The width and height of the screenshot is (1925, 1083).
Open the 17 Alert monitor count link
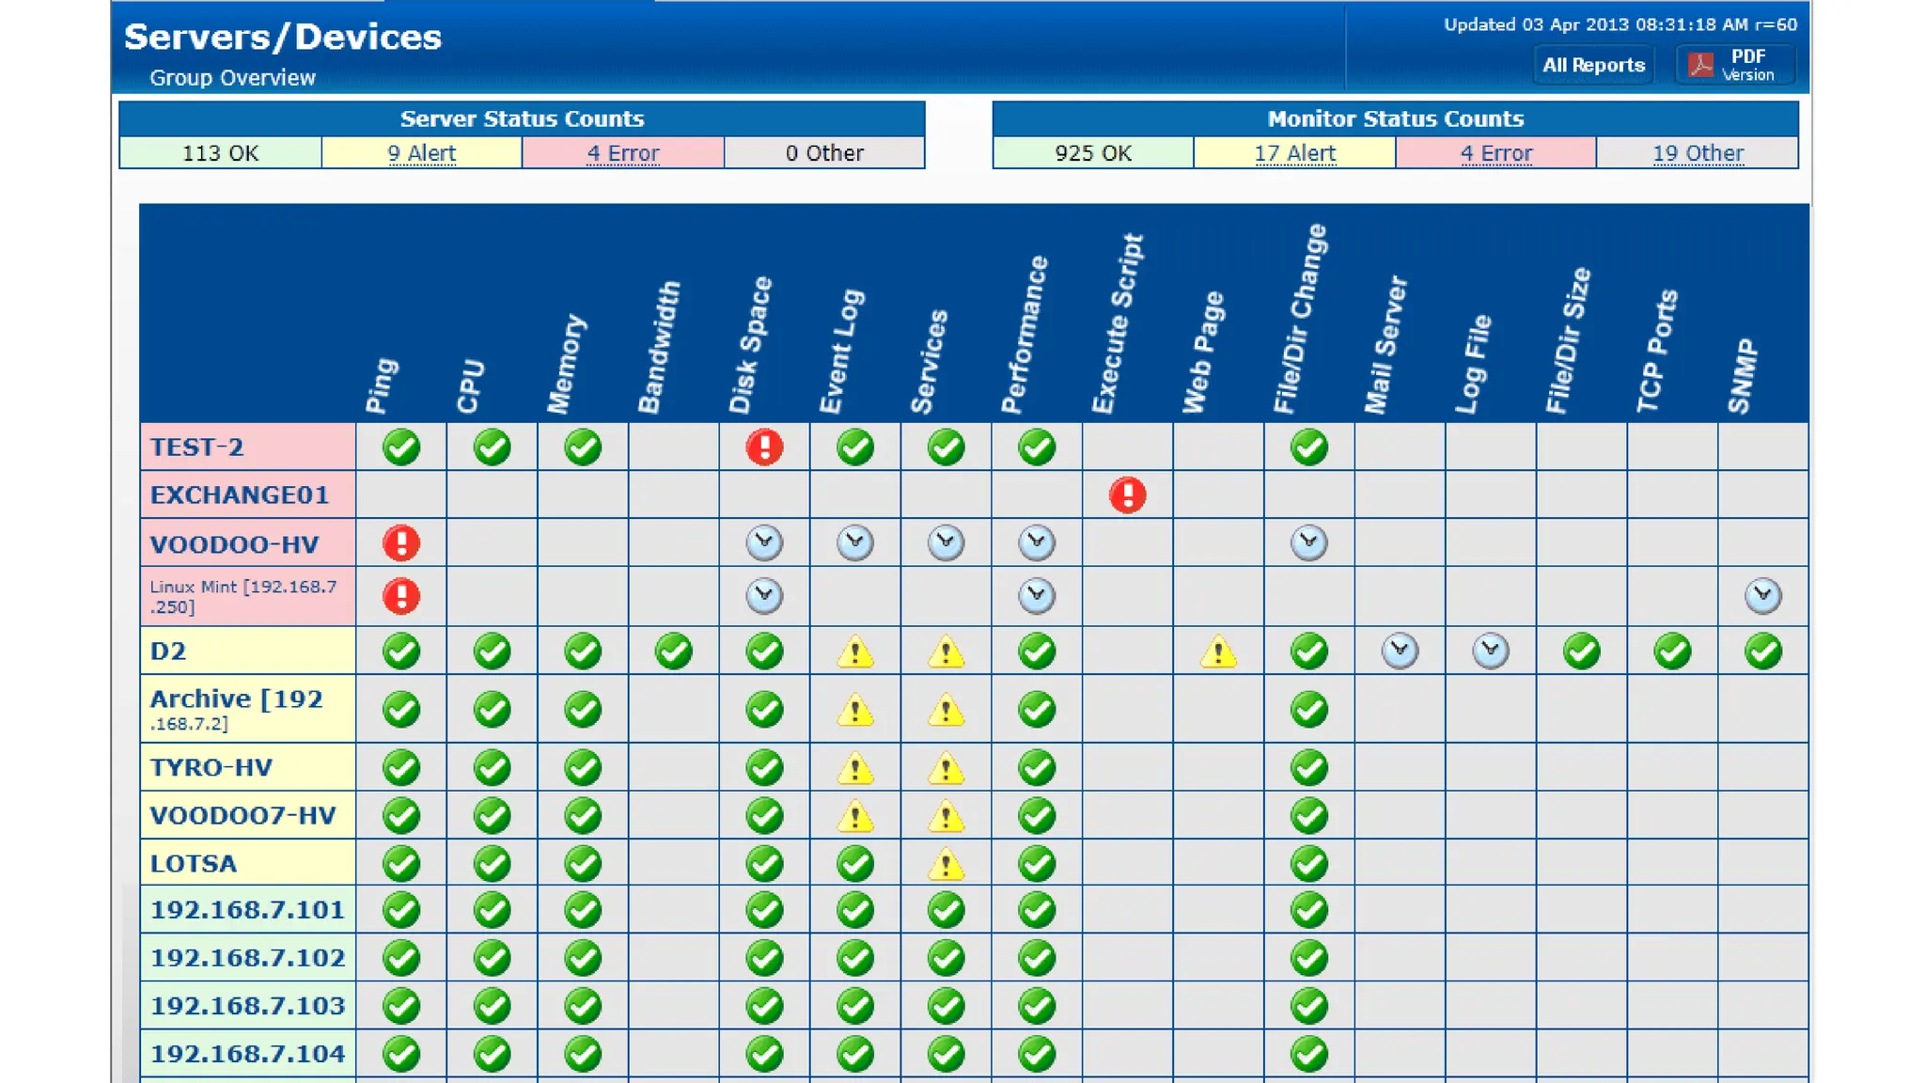point(1294,153)
